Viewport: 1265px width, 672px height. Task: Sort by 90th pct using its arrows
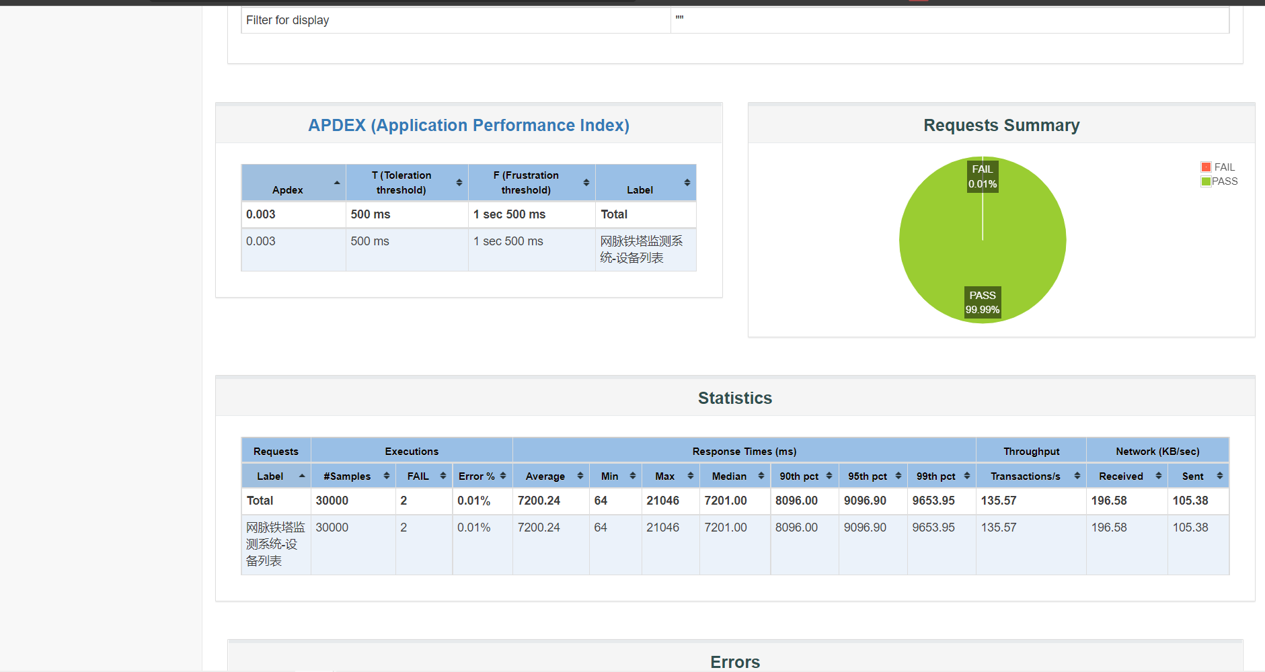coord(829,476)
